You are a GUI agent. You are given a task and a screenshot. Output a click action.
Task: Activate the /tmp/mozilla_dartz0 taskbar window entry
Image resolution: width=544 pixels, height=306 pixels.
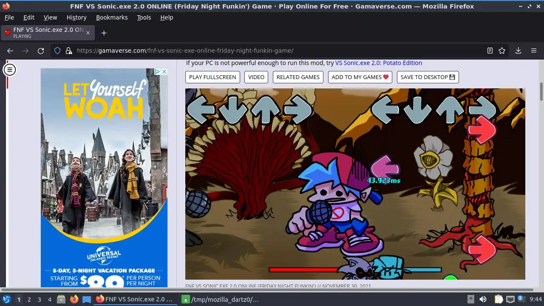pyautogui.click(x=222, y=299)
